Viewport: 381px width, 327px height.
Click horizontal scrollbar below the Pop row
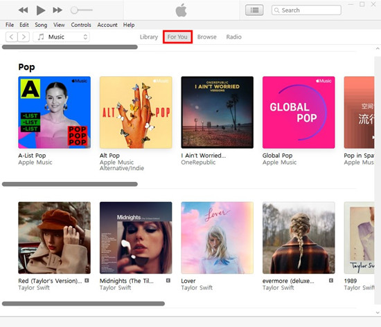point(70,184)
